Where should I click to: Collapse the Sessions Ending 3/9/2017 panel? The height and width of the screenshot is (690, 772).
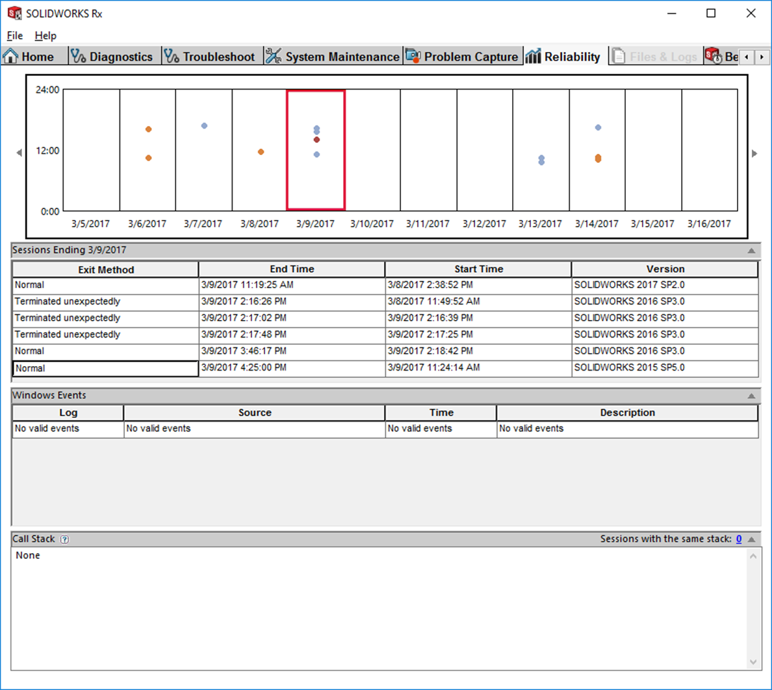tap(751, 251)
